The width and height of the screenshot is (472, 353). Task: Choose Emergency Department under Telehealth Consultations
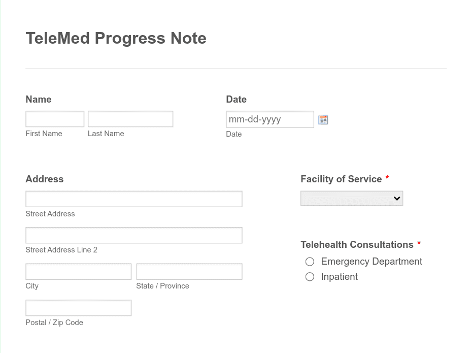pyautogui.click(x=310, y=262)
